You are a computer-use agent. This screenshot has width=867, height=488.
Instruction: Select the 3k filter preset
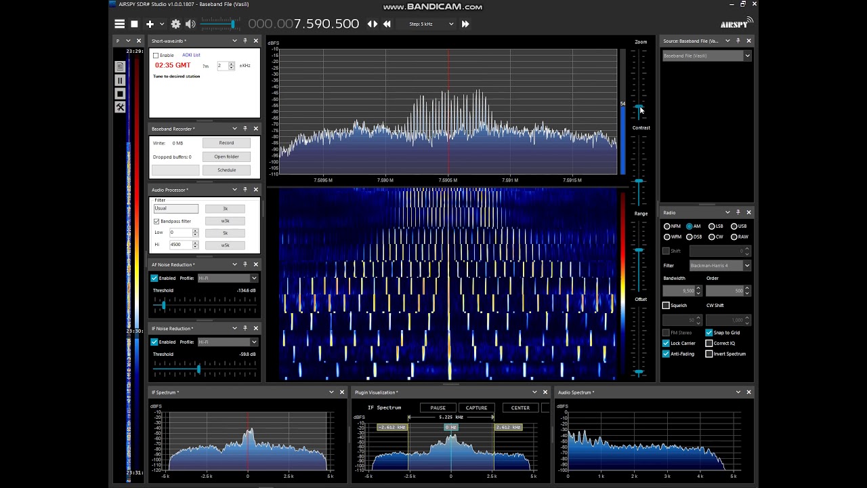[225, 209]
